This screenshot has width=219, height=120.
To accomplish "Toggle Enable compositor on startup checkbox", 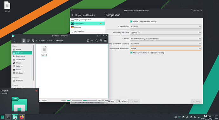I will (131, 22).
